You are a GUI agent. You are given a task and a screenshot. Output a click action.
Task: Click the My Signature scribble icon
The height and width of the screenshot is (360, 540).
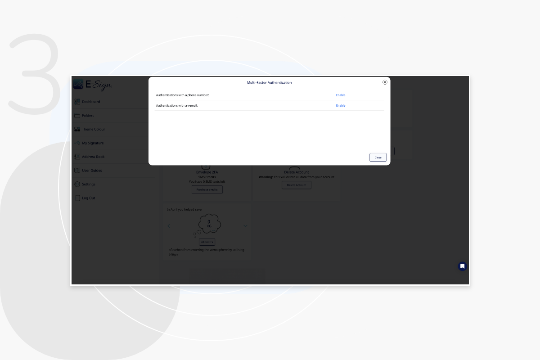[77, 143]
